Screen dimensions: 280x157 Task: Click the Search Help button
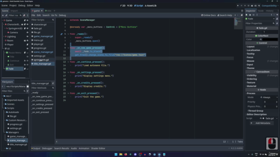coord(224,15)
